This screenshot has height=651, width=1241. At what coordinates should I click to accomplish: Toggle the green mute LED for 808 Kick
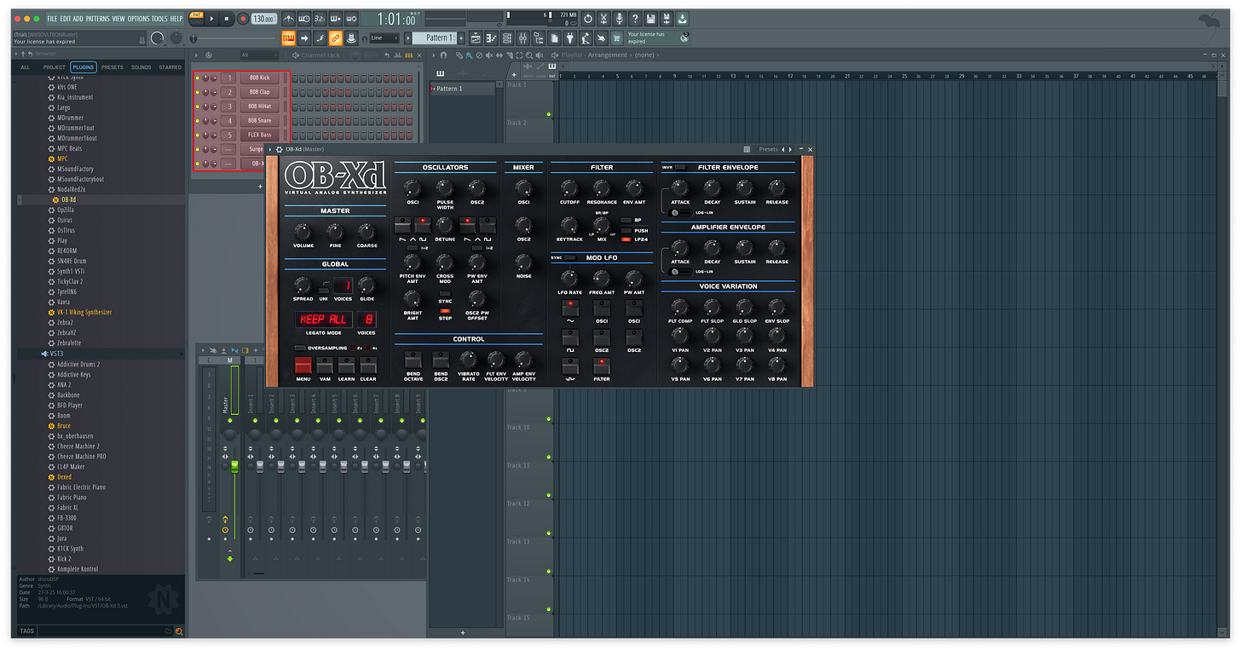click(x=197, y=78)
